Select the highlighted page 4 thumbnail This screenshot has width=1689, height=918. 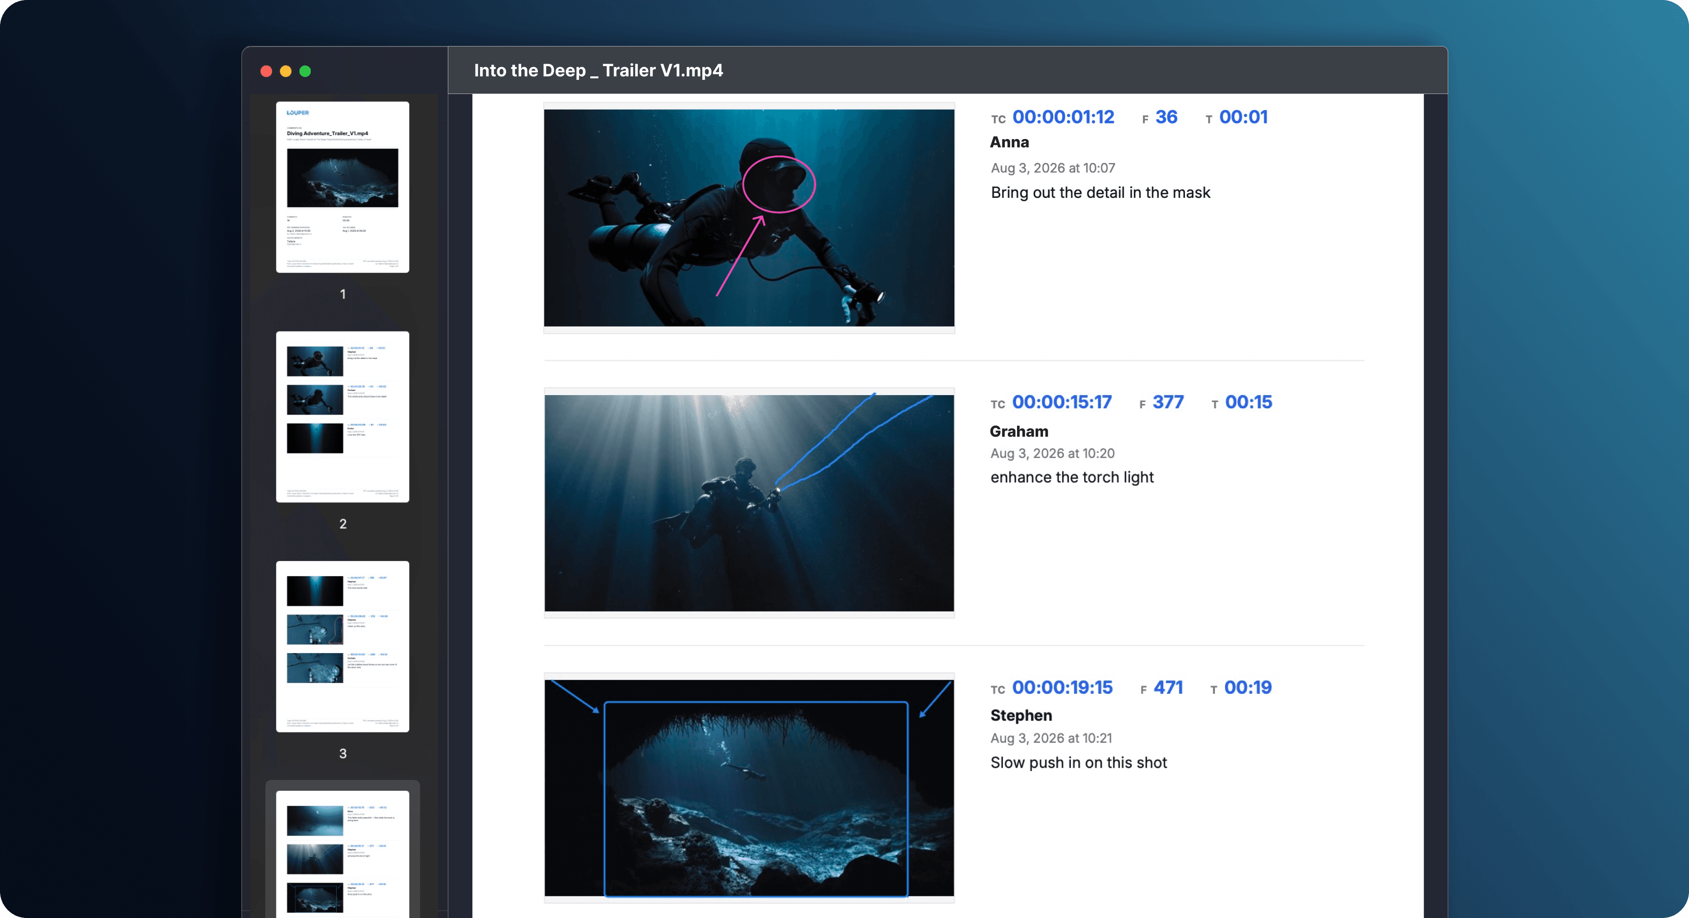point(342,854)
